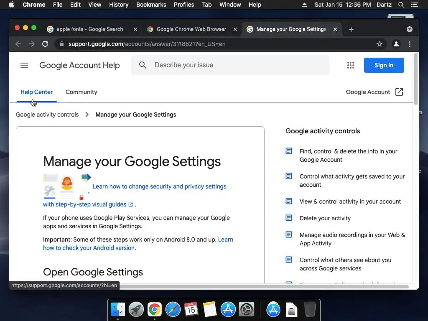
Task: Open Spotlight search in menu bar
Action: 401,5
